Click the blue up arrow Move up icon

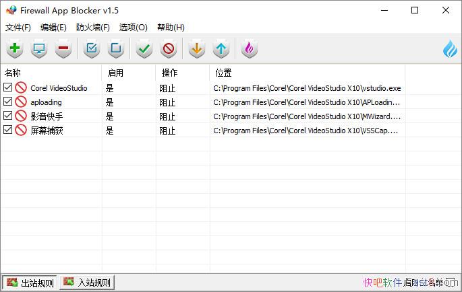221,48
